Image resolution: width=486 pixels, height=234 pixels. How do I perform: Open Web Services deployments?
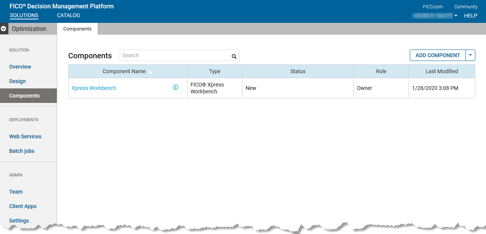click(x=25, y=136)
